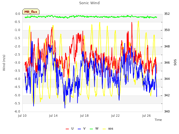
Task: Click the 344 right axis value
Action: pos(167,79)
